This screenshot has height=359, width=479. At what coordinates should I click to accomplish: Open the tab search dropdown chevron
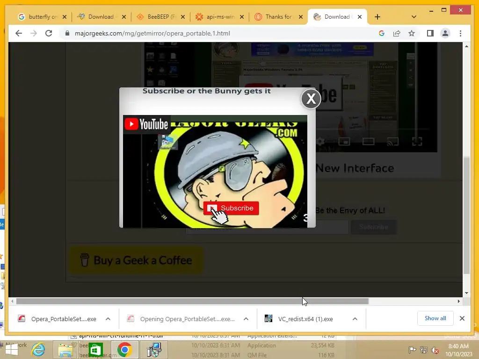click(414, 17)
